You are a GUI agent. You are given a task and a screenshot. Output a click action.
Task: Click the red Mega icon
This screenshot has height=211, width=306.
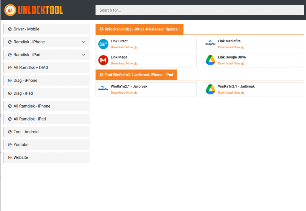(x=103, y=60)
